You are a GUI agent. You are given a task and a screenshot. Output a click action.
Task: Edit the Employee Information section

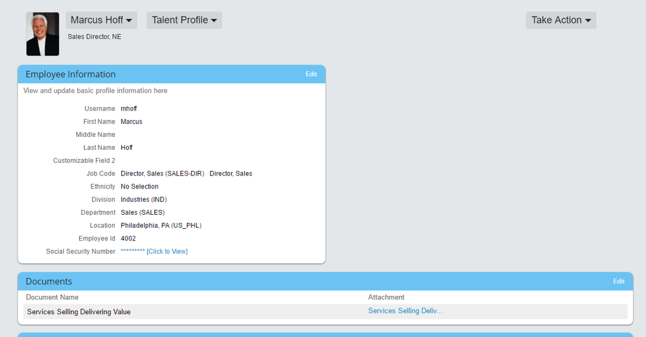(311, 74)
